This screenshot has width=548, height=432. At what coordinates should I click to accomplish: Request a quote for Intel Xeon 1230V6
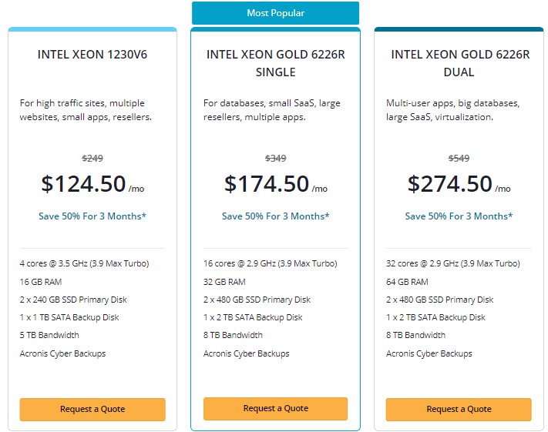tap(92, 409)
